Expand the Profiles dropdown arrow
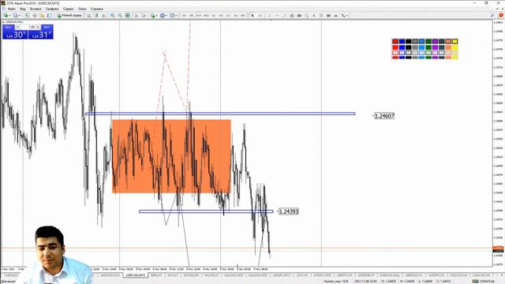 [x=19, y=16]
